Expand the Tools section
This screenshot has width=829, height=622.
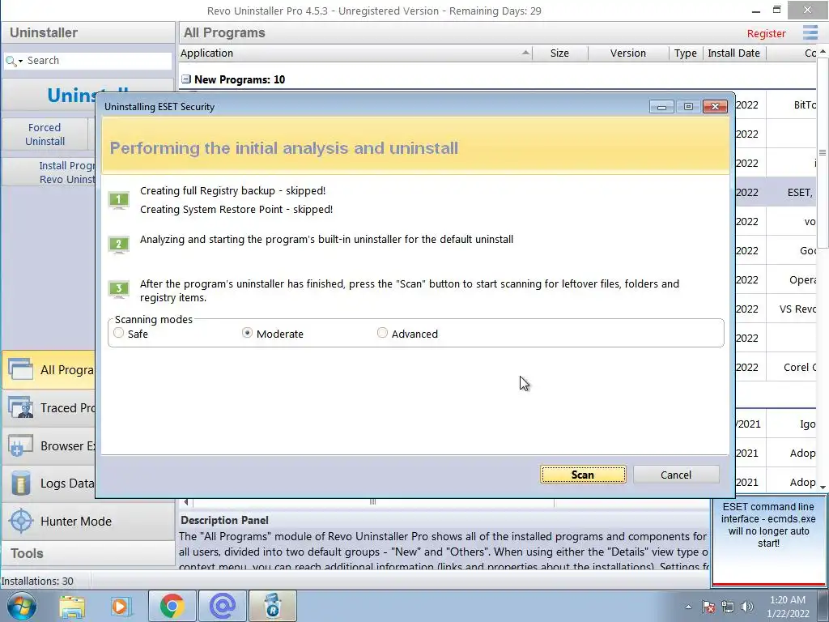pos(87,553)
